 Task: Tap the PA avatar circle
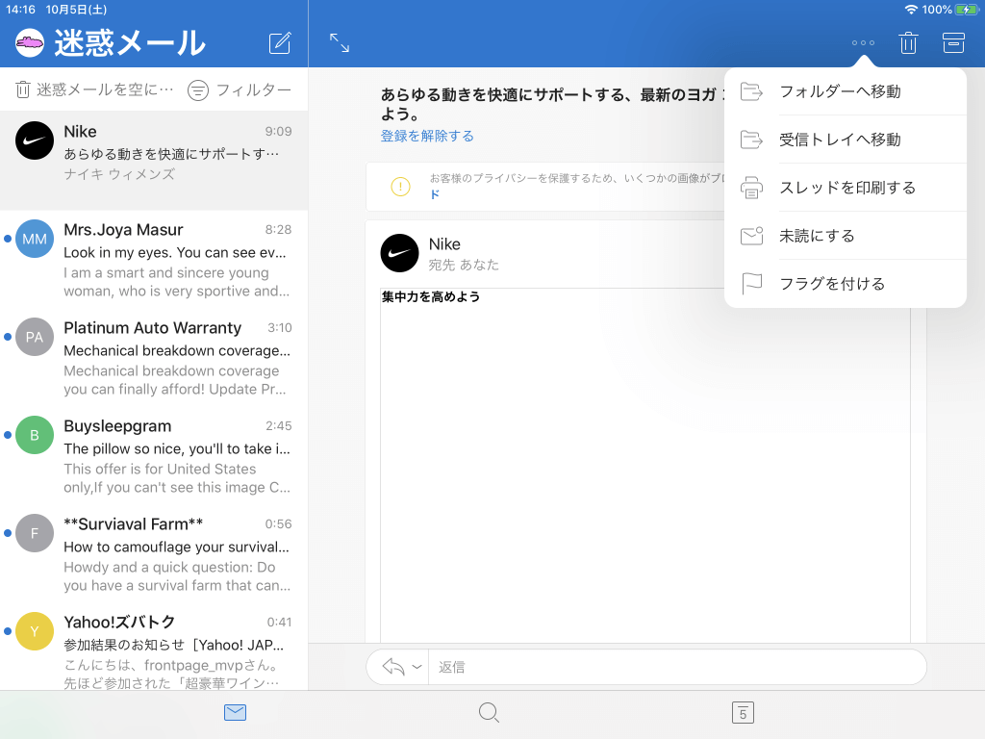(35, 337)
